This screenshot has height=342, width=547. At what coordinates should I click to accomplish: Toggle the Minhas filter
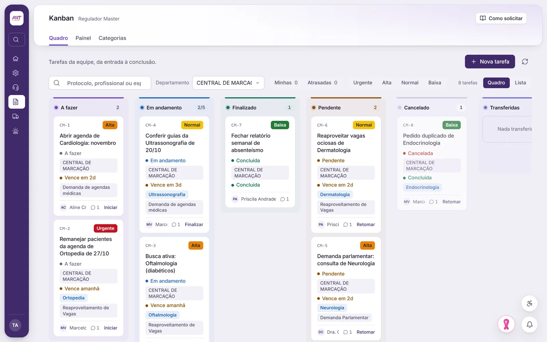coord(286,83)
